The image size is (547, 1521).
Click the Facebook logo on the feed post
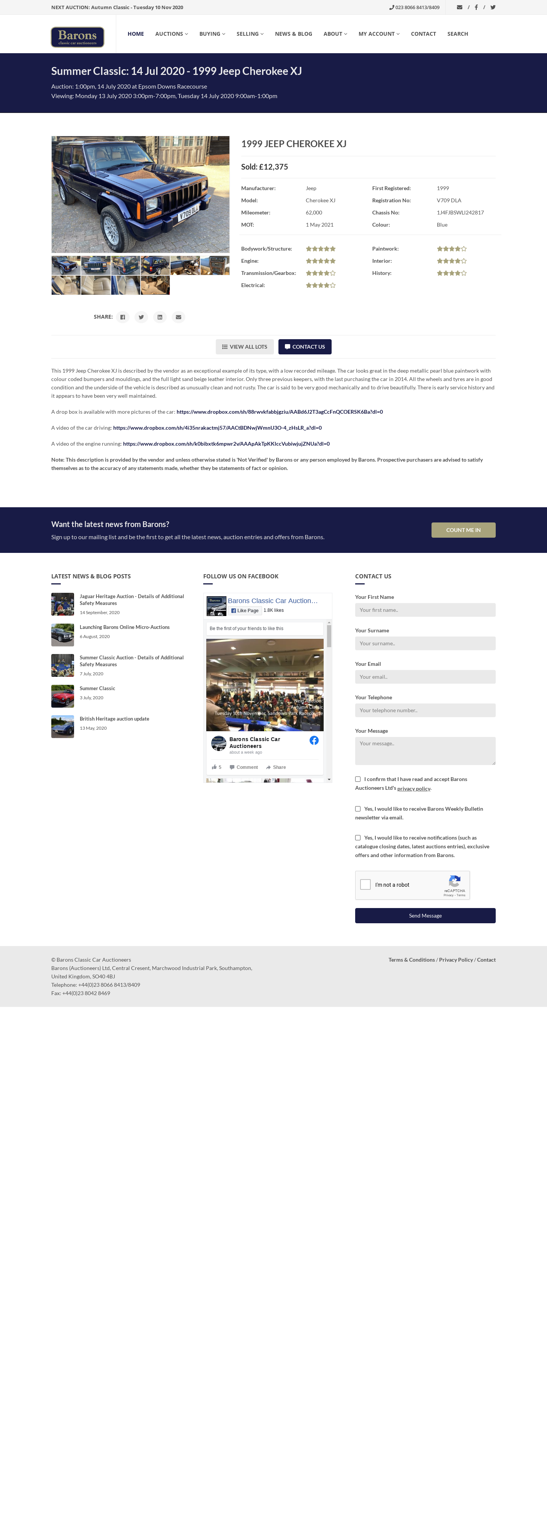(314, 740)
